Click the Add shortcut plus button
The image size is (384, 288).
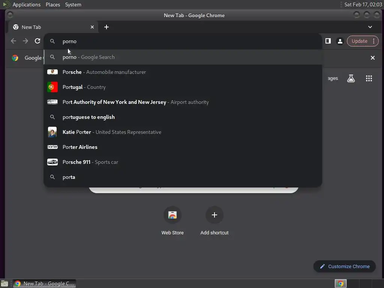[214, 215]
